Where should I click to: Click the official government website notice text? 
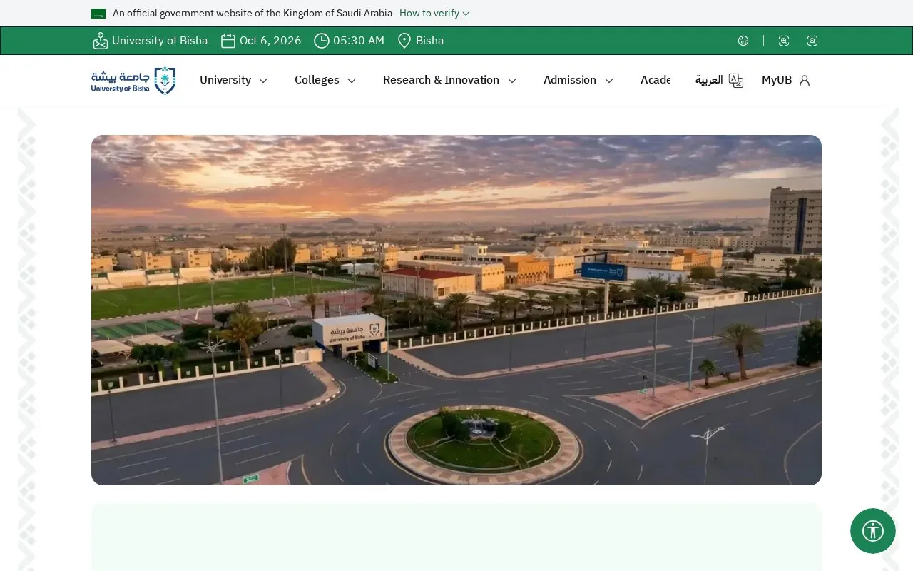pos(253,14)
